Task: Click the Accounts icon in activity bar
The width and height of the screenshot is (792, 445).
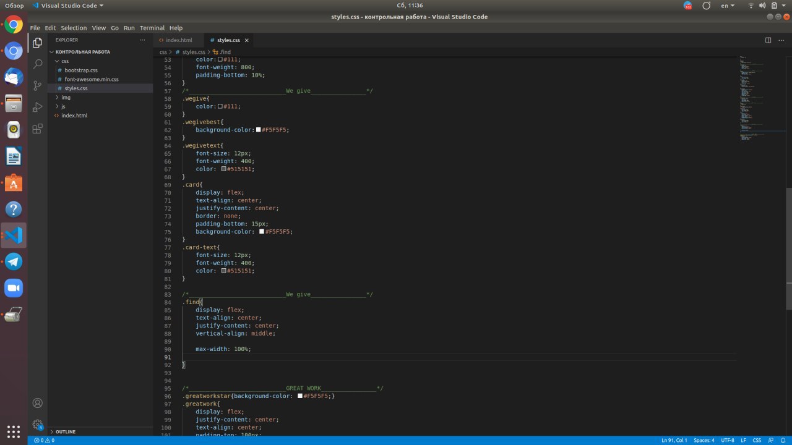Action: [38, 403]
